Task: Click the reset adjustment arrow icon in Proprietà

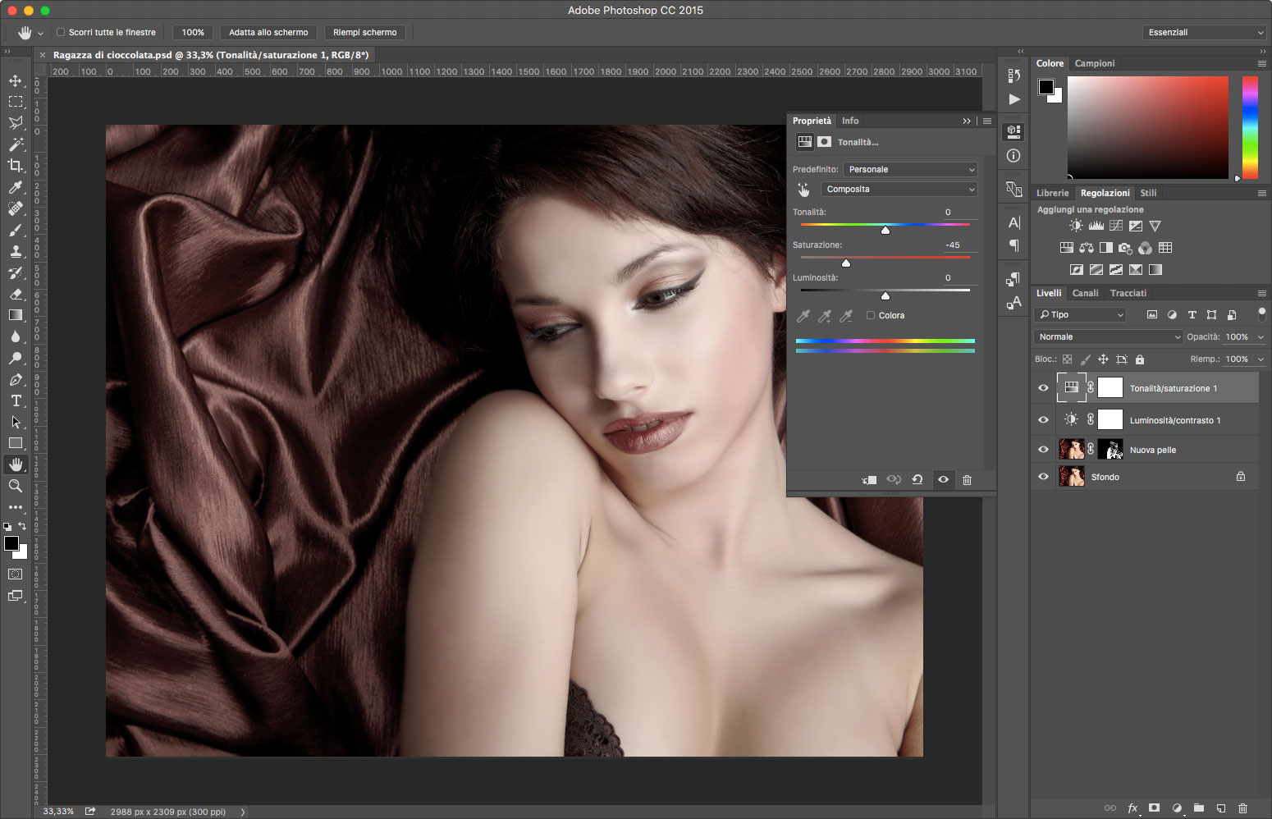Action: point(917,480)
